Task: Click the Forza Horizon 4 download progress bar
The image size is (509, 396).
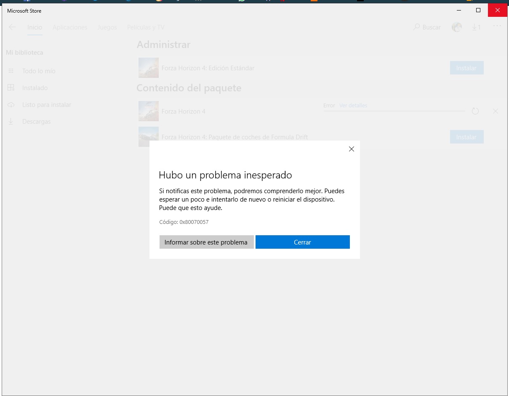Action: (394, 111)
